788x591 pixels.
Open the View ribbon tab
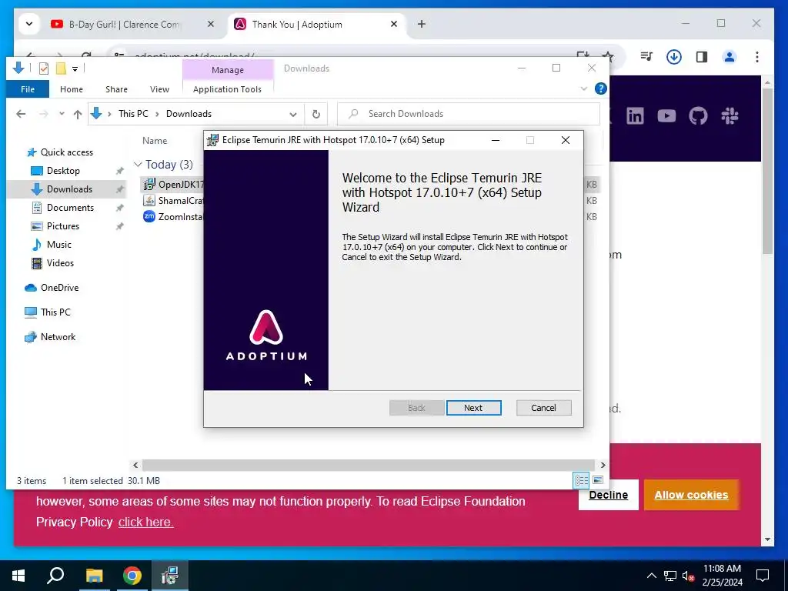coord(159,89)
